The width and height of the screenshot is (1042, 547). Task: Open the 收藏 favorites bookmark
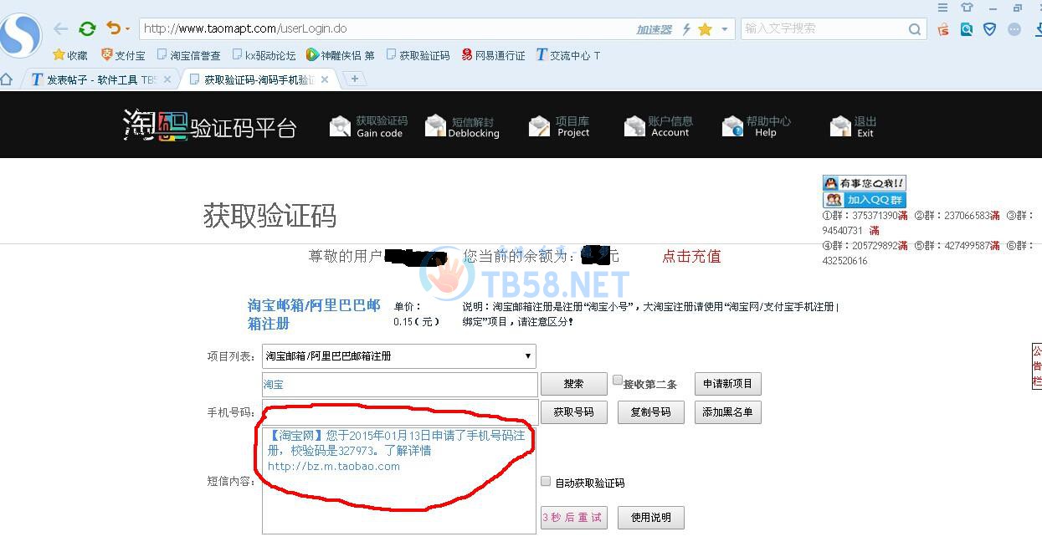pyautogui.click(x=70, y=55)
